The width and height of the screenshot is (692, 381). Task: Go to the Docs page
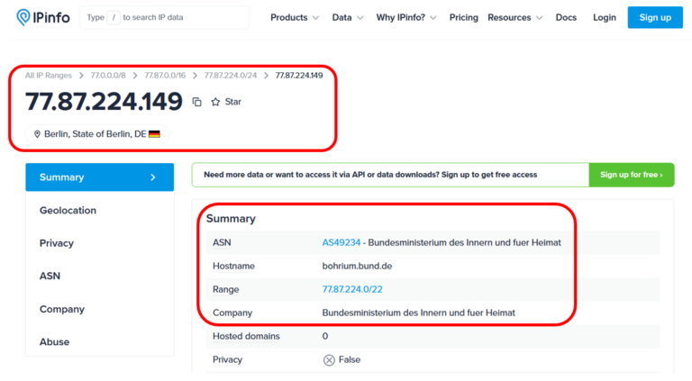coord(566,17)
